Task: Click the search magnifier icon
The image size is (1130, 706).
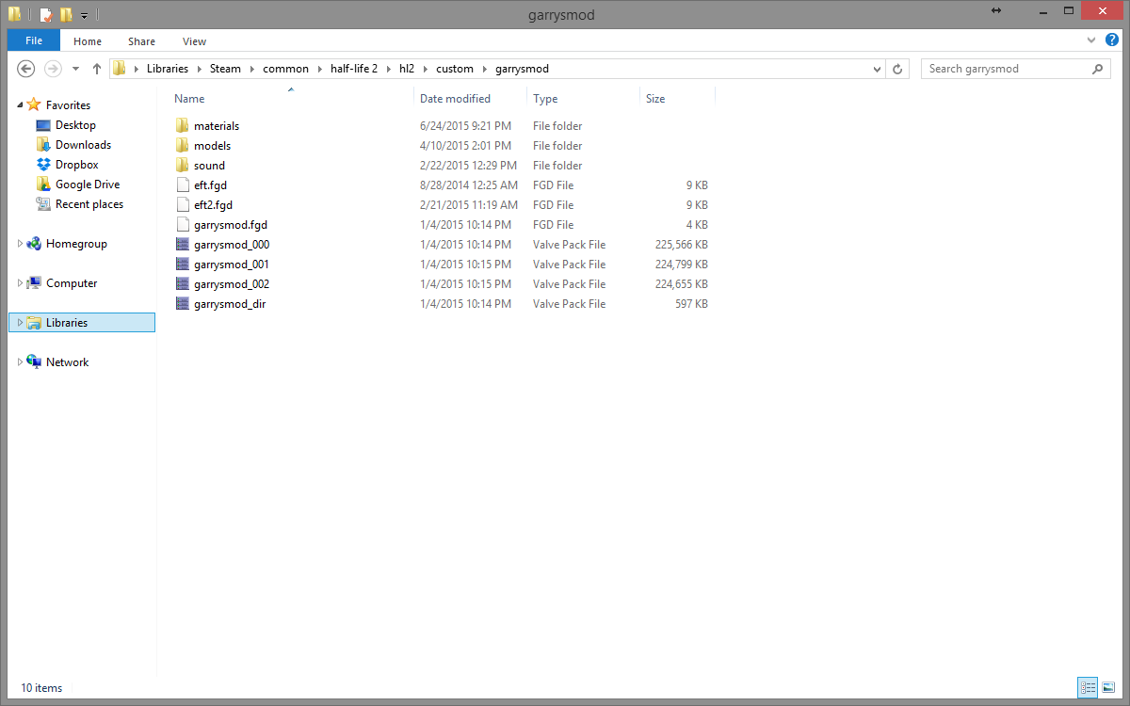Action: click(x=1098, y=69)
